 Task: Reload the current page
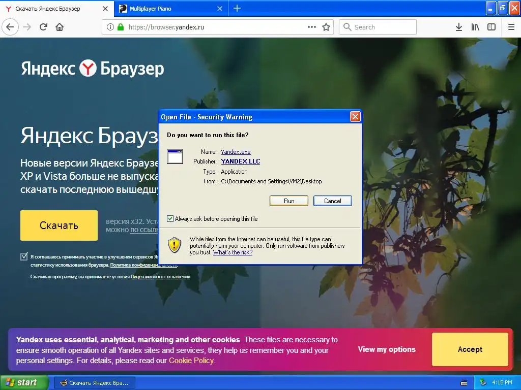pos(44,27)
